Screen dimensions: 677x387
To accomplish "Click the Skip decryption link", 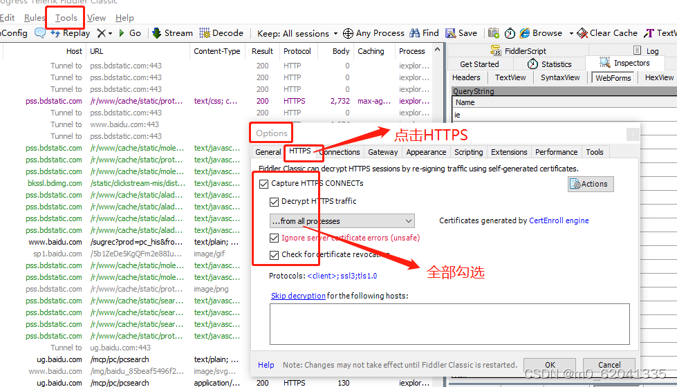I will point(298,296).
